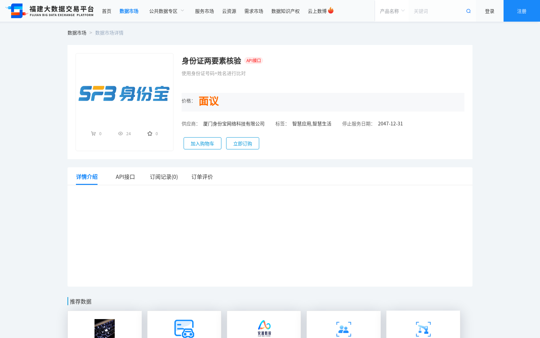Go to 首页 in the navigation
Viewport: 540px width, 338px height.
[107, 11]
